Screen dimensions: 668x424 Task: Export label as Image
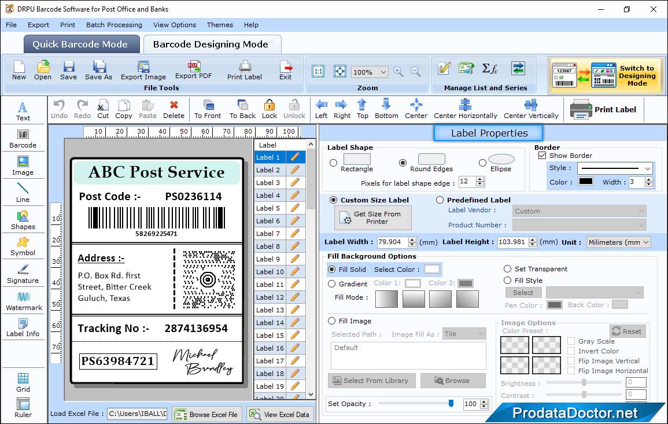(x=143, y=71)
